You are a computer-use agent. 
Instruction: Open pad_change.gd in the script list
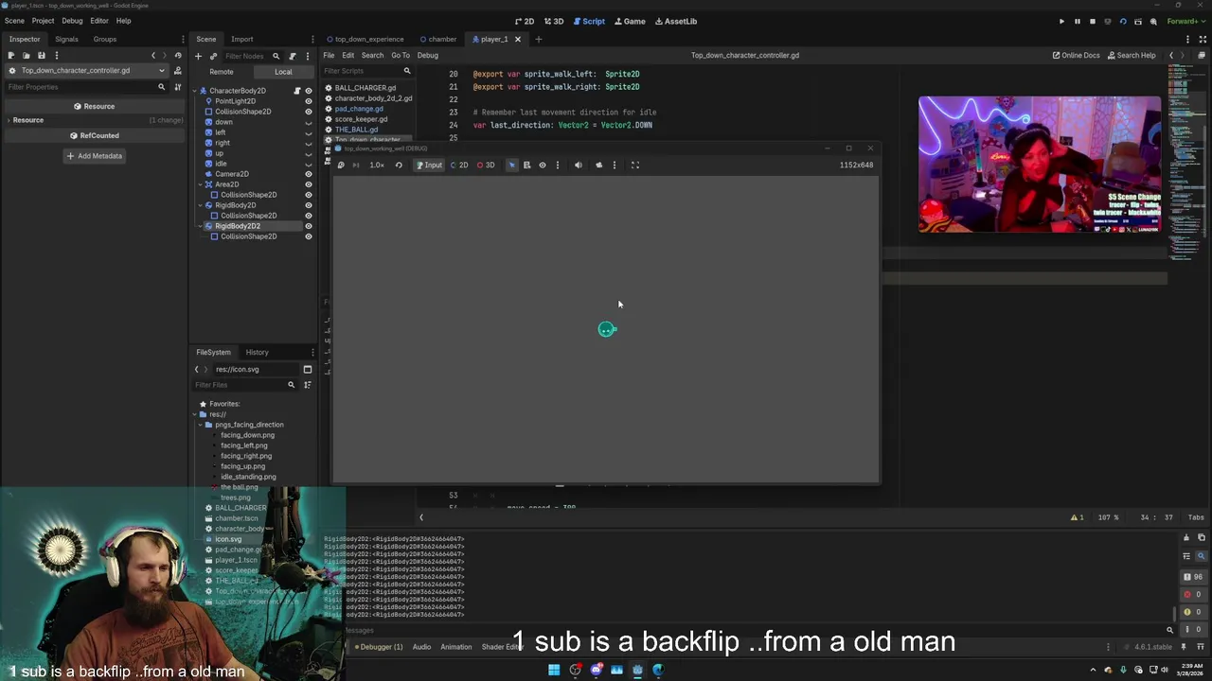[359, 109]
